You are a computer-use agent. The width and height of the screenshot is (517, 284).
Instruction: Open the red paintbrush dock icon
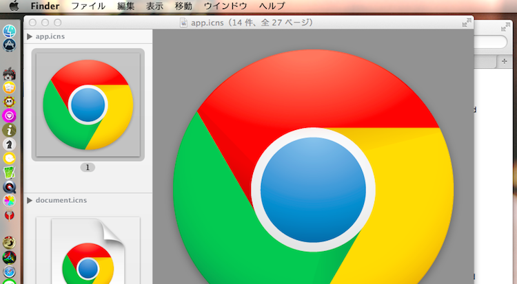(x=9, y=215)
